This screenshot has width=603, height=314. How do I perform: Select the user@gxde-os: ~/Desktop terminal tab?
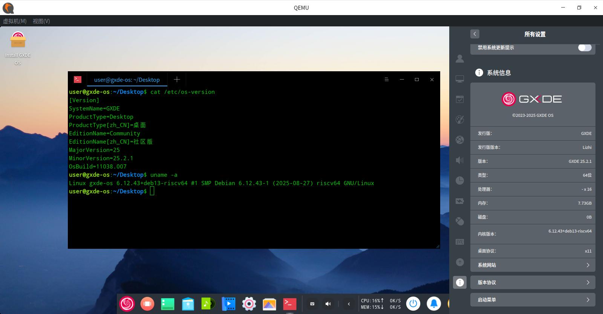click(x=127, y=80)
